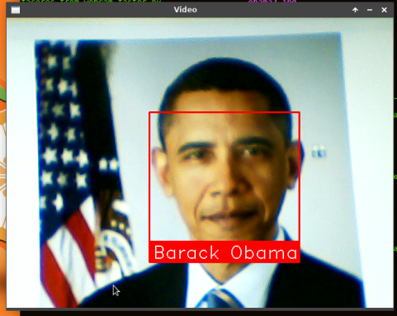Click the orange desktop wallpaper at left edge
The width and height of the screenshot is (397, 316).
(2, 165)
